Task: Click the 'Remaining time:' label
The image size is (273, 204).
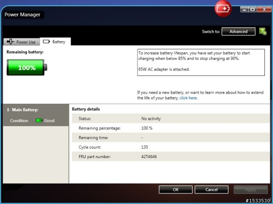Action: tap(93, 138)
